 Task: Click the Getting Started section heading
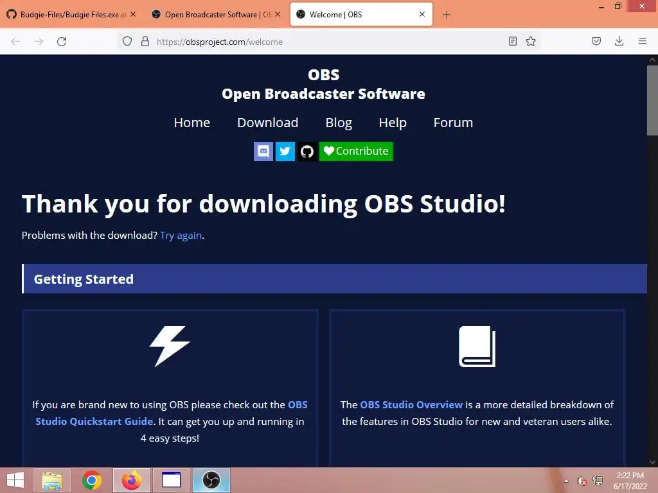click(84, 279)
